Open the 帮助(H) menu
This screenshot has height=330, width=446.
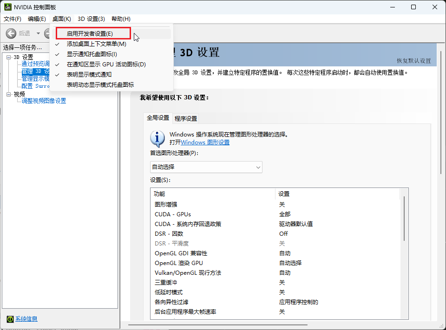(x=121, y=19)
